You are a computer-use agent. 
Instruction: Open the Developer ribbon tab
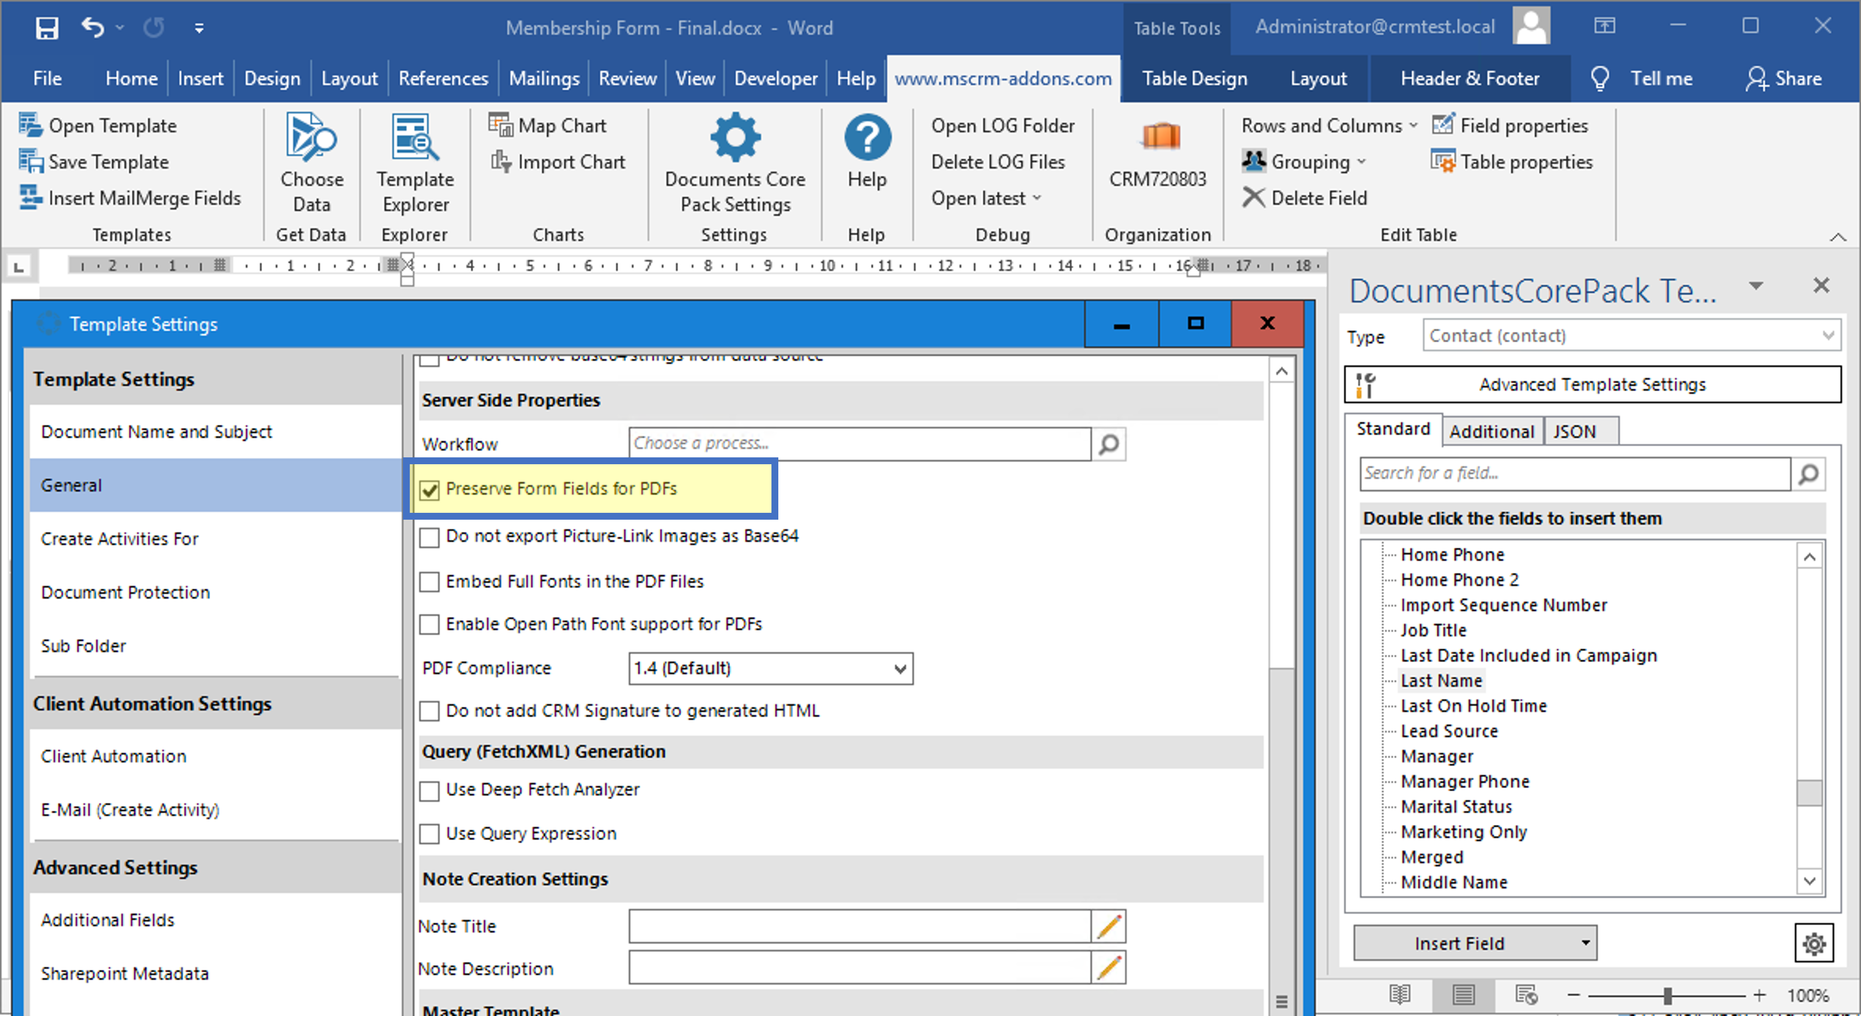click(776, 79)
